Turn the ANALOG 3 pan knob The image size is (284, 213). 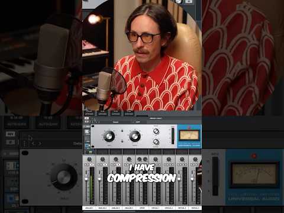(116, 159)
